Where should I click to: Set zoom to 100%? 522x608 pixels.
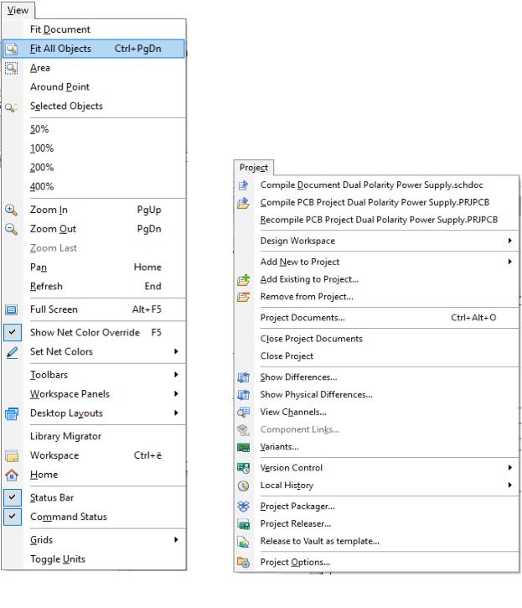pos(41,148)
